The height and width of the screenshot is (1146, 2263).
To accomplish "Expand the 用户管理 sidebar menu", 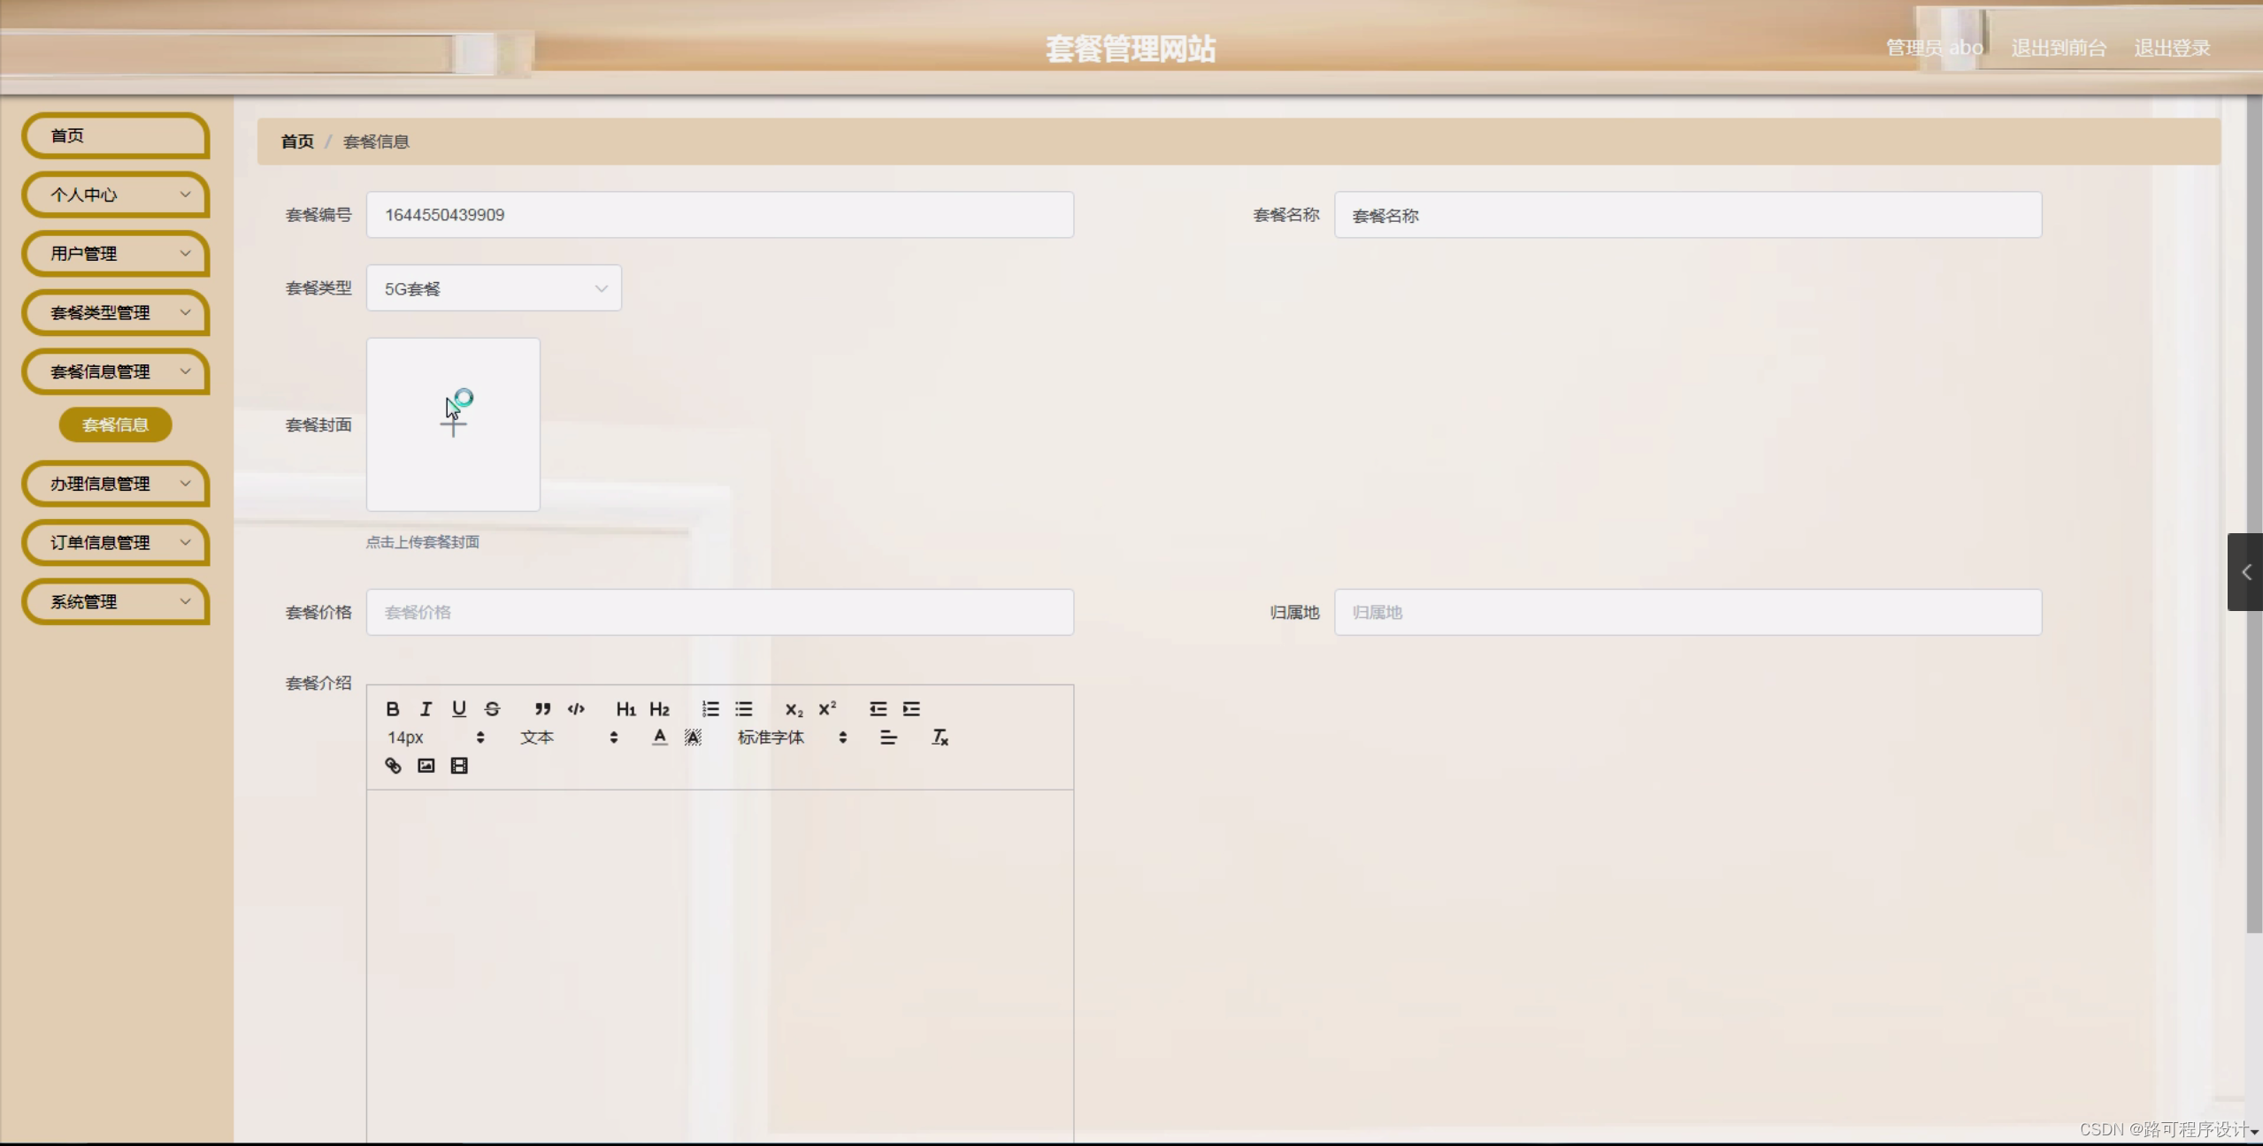I will [116, 254].
